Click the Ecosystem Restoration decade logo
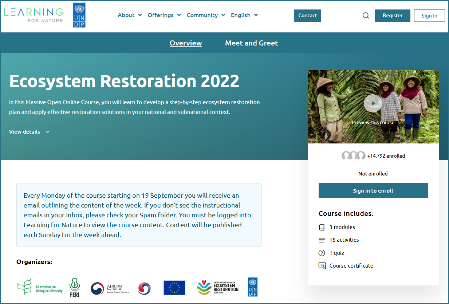 point(217,288)
